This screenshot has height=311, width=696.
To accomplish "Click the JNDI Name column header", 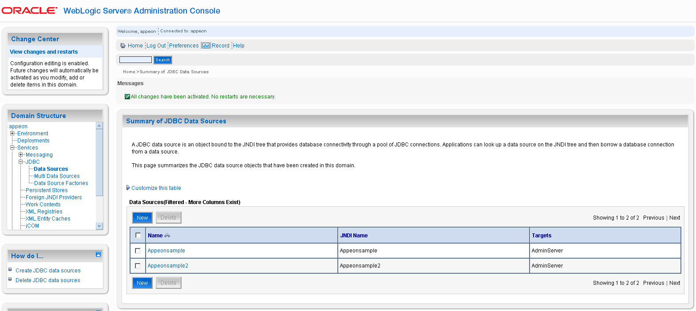I will pos(354,236).
